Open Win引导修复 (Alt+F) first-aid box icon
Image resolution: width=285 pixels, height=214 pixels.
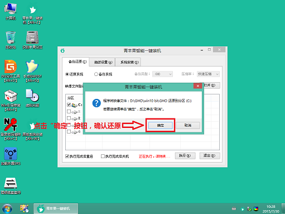11,101
